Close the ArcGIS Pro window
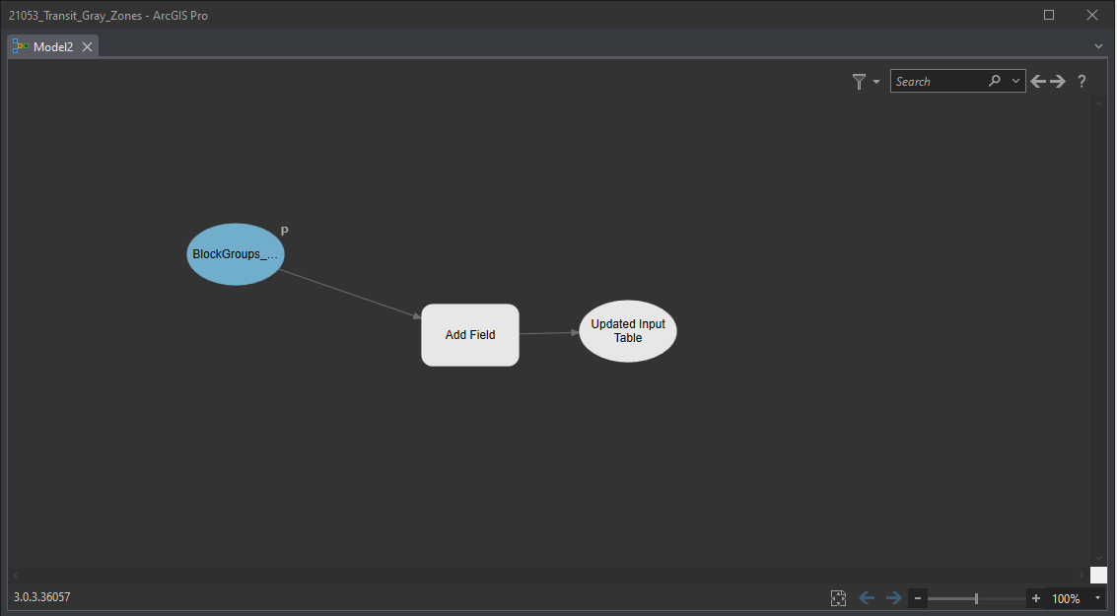Image resolution: width=1117 pixels, height=616 pixels. click(x=1092, y=15)
